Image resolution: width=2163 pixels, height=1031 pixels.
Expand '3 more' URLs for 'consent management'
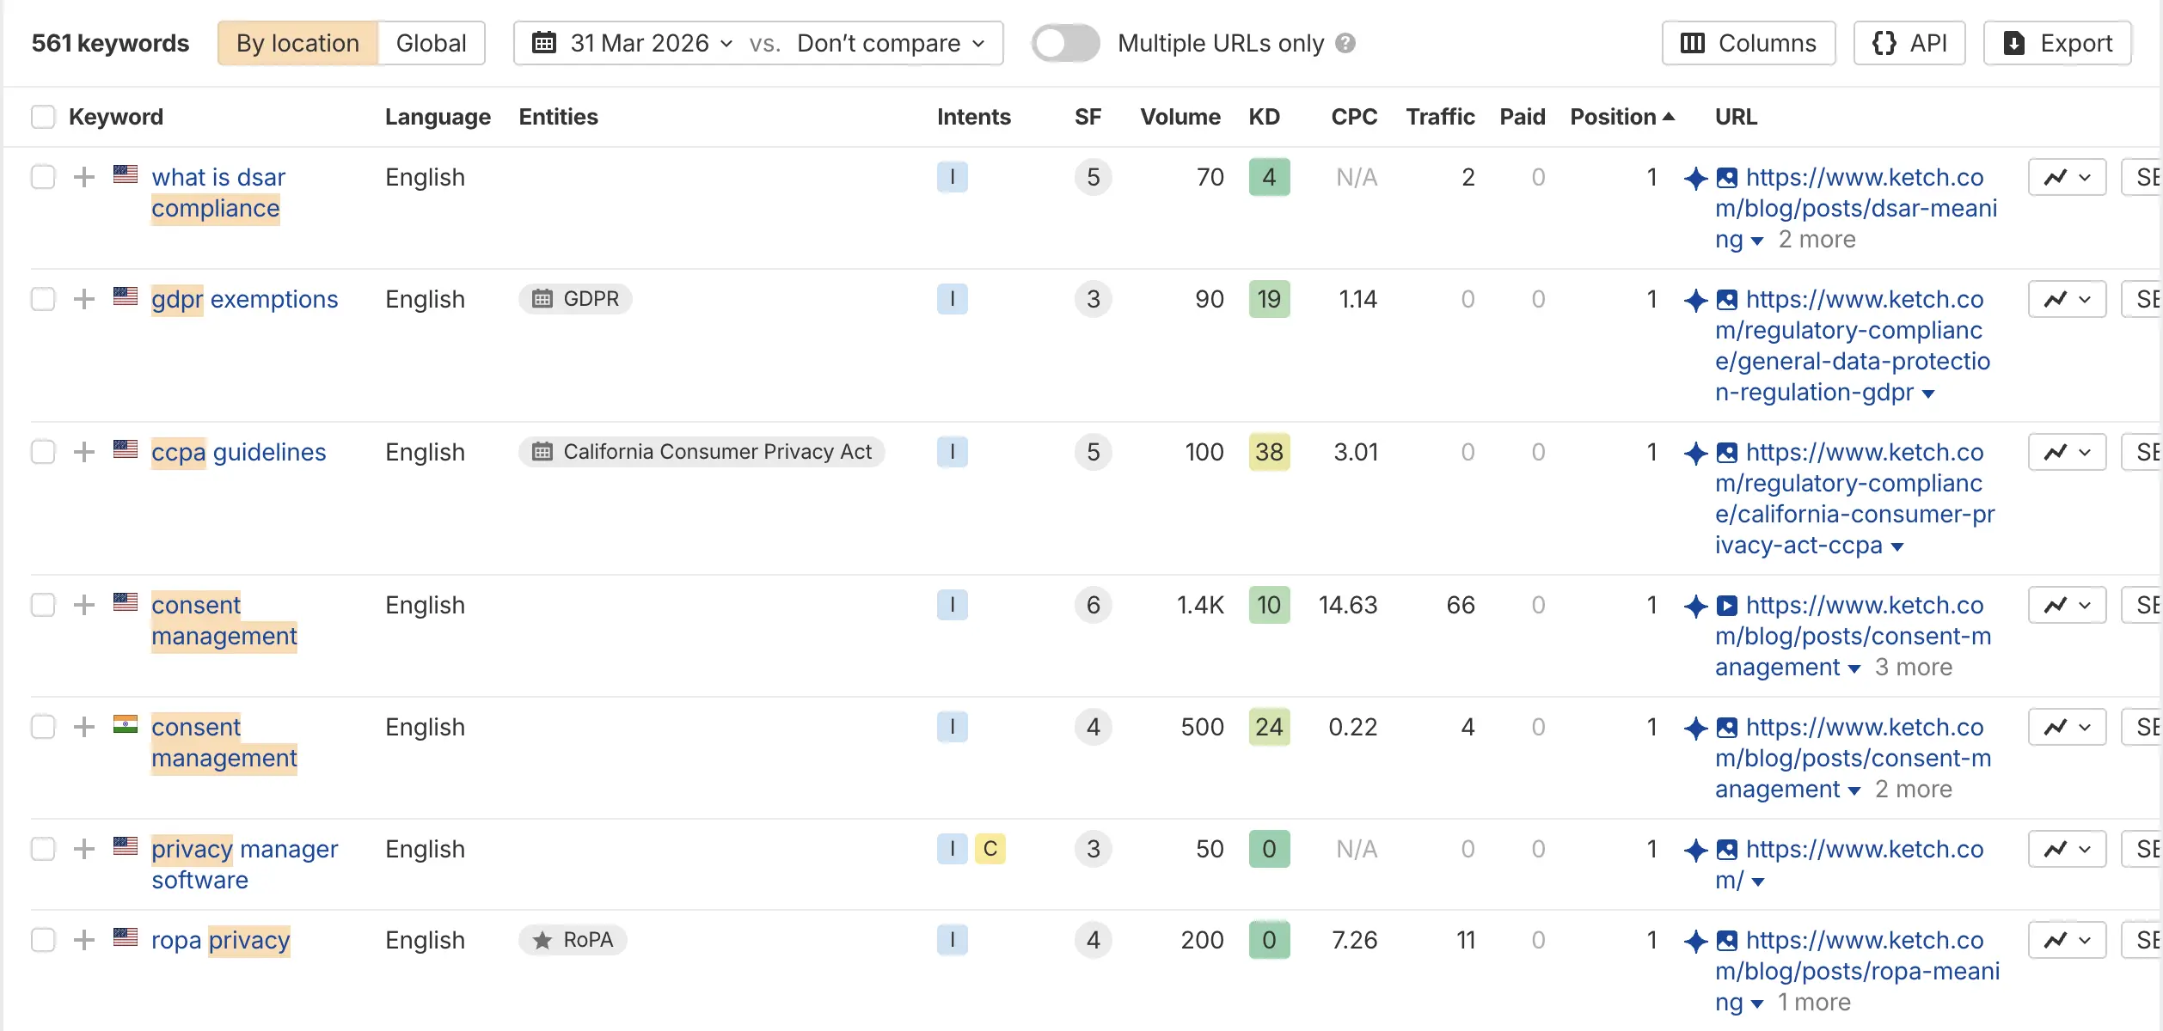[x=1913, y=668]
